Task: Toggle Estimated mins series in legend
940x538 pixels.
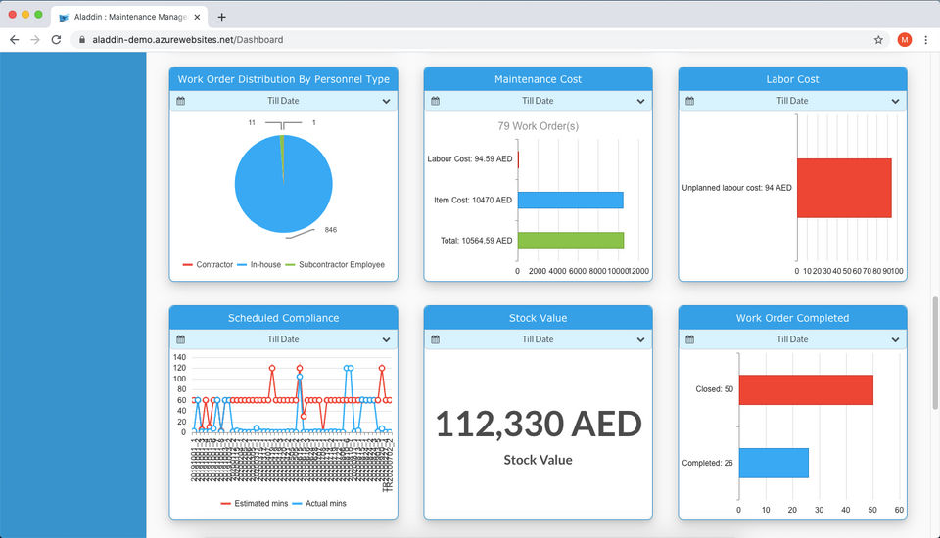Action: pos(255,503)
